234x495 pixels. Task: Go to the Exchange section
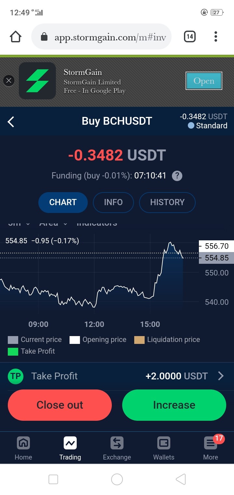coord(117,448)
